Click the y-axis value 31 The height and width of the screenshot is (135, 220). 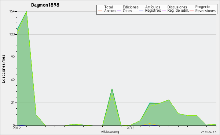coord(13,103)
